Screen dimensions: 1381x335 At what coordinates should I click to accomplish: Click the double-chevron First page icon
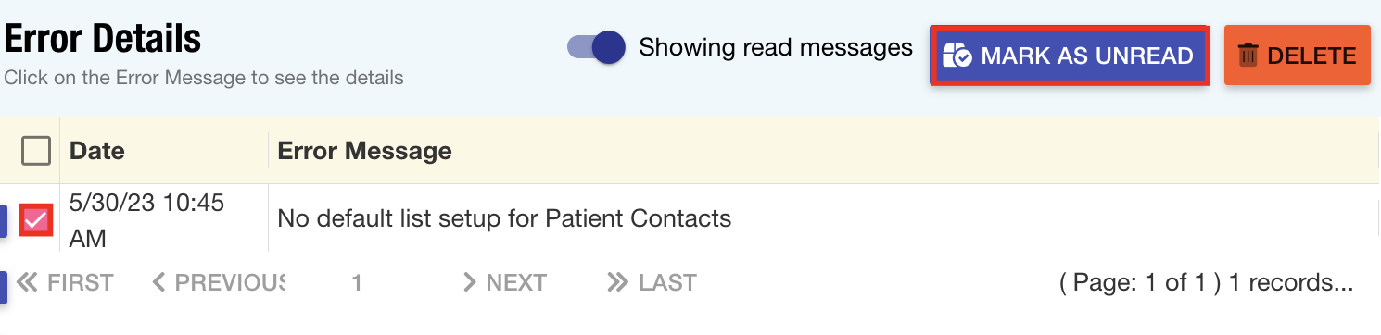pos(28,282)
